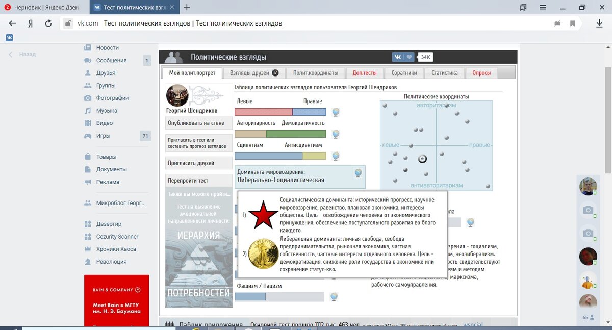Go to Друзья section

[106, 73]
